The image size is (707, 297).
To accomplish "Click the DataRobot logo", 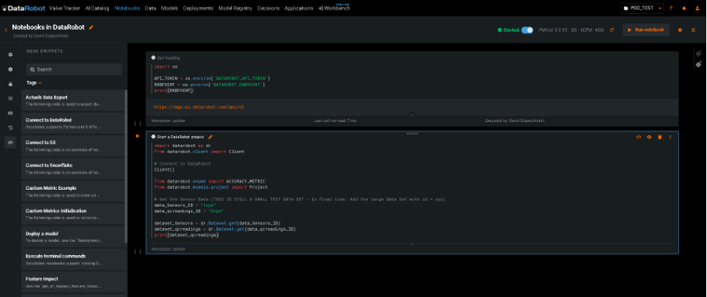I will click(23, 8).
